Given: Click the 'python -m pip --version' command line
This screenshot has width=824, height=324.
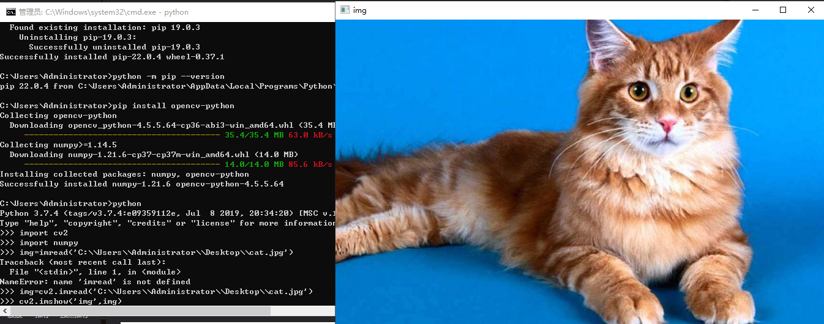Looking at the screenshot, I should (x=112, y=76).
